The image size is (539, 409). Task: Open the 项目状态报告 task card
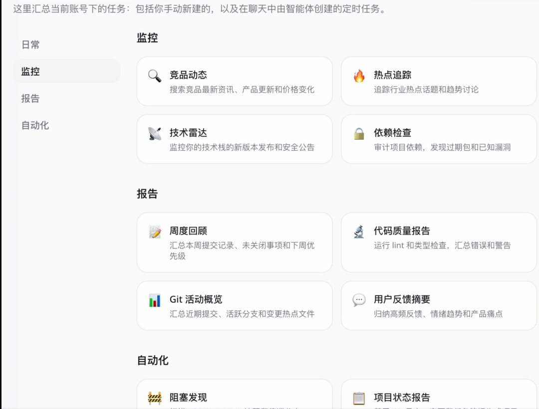[439, 398]
